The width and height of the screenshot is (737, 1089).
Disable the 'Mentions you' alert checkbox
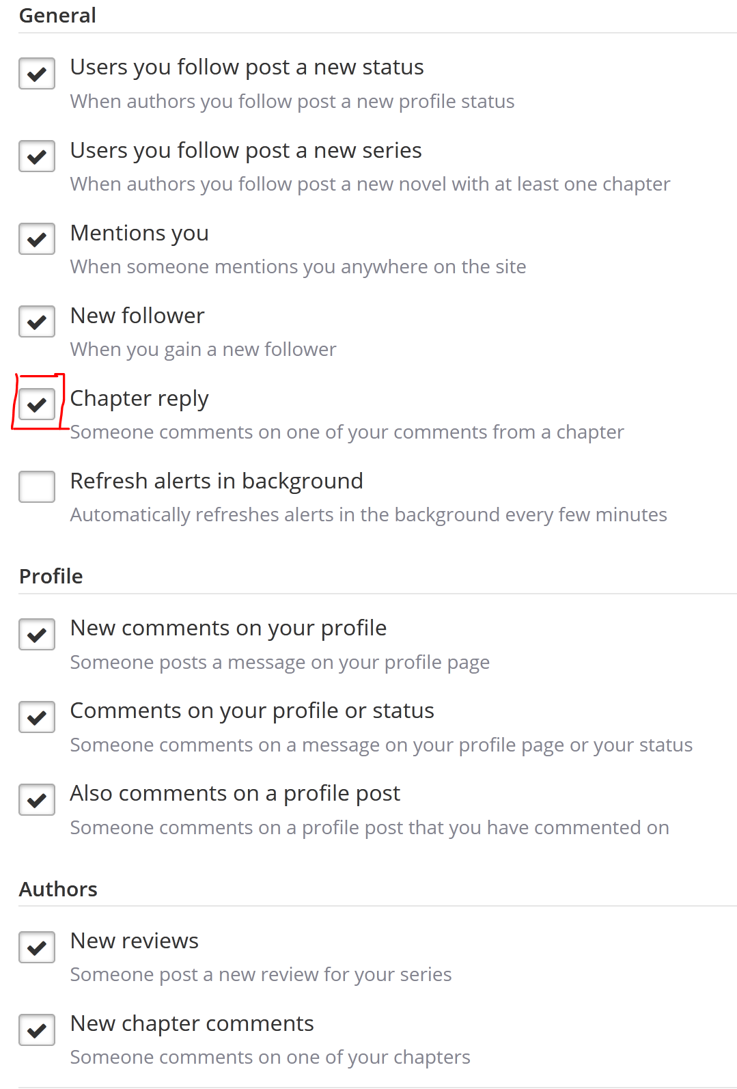click(37, 239)
